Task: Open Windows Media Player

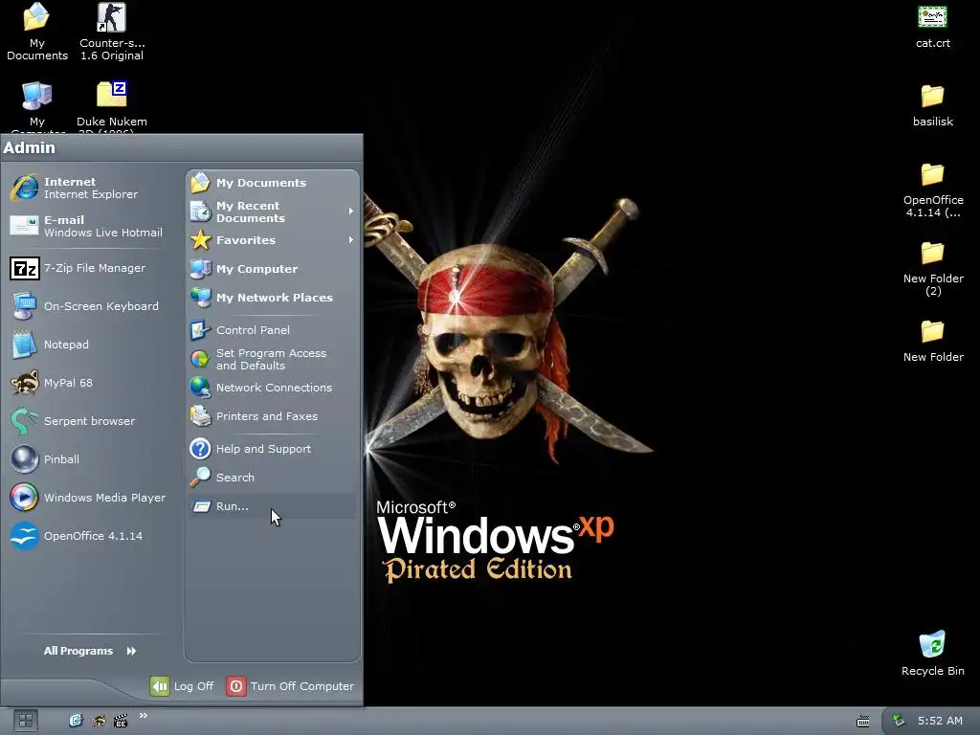Action: 87,498
